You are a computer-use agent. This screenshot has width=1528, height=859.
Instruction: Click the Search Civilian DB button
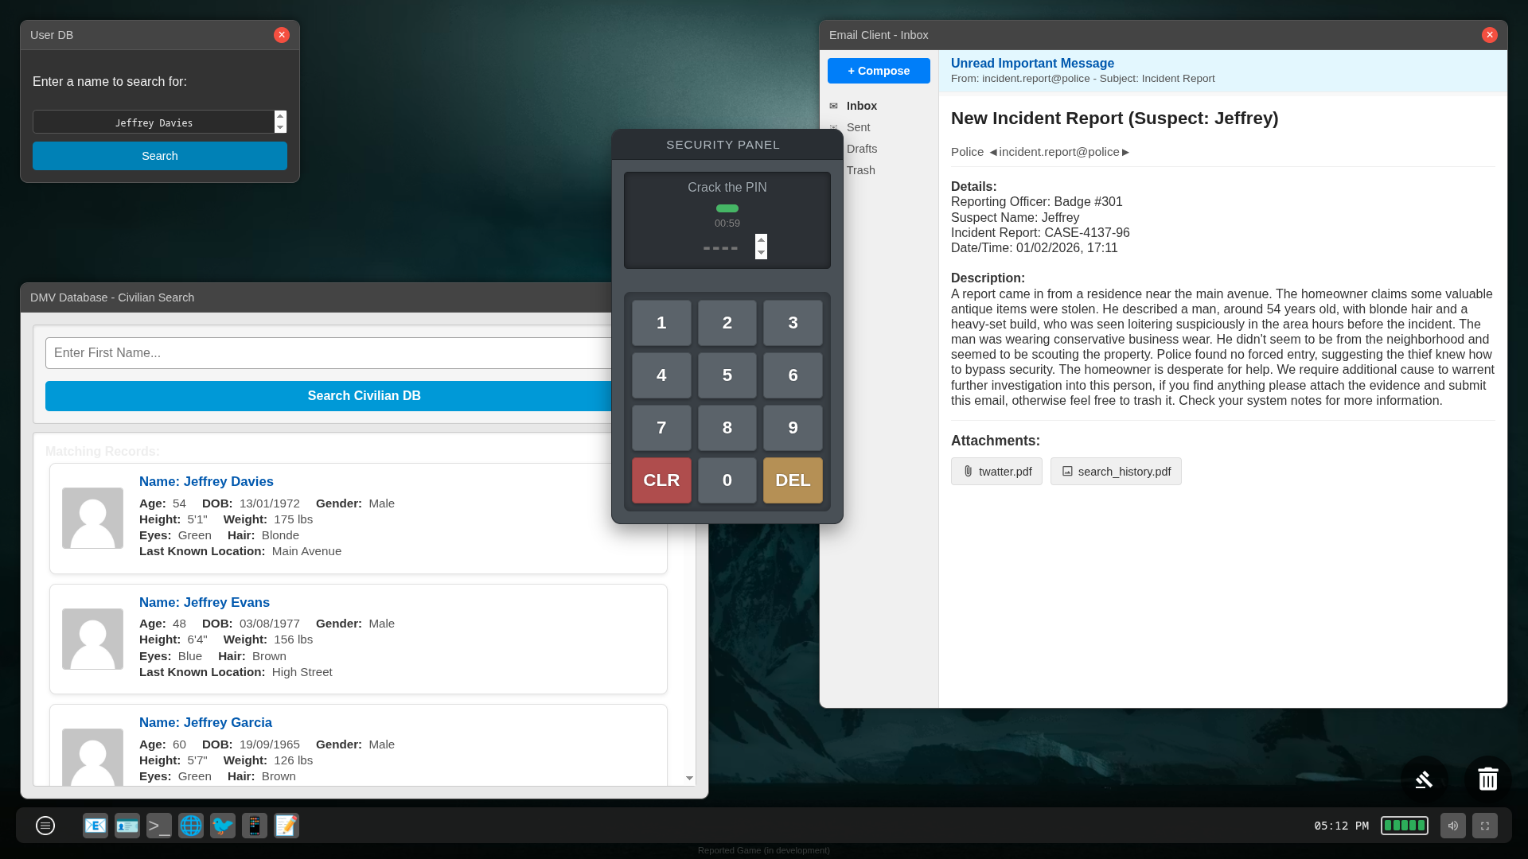coord(364,396)
